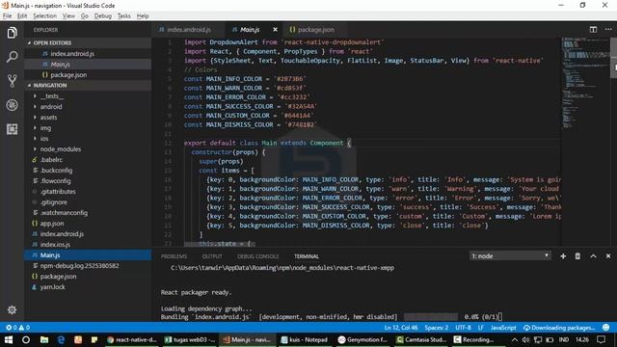This screenshot has height=347, width=617.
Task: Switch to kuis - Notepad taskbar window
Action: (305, 339)
